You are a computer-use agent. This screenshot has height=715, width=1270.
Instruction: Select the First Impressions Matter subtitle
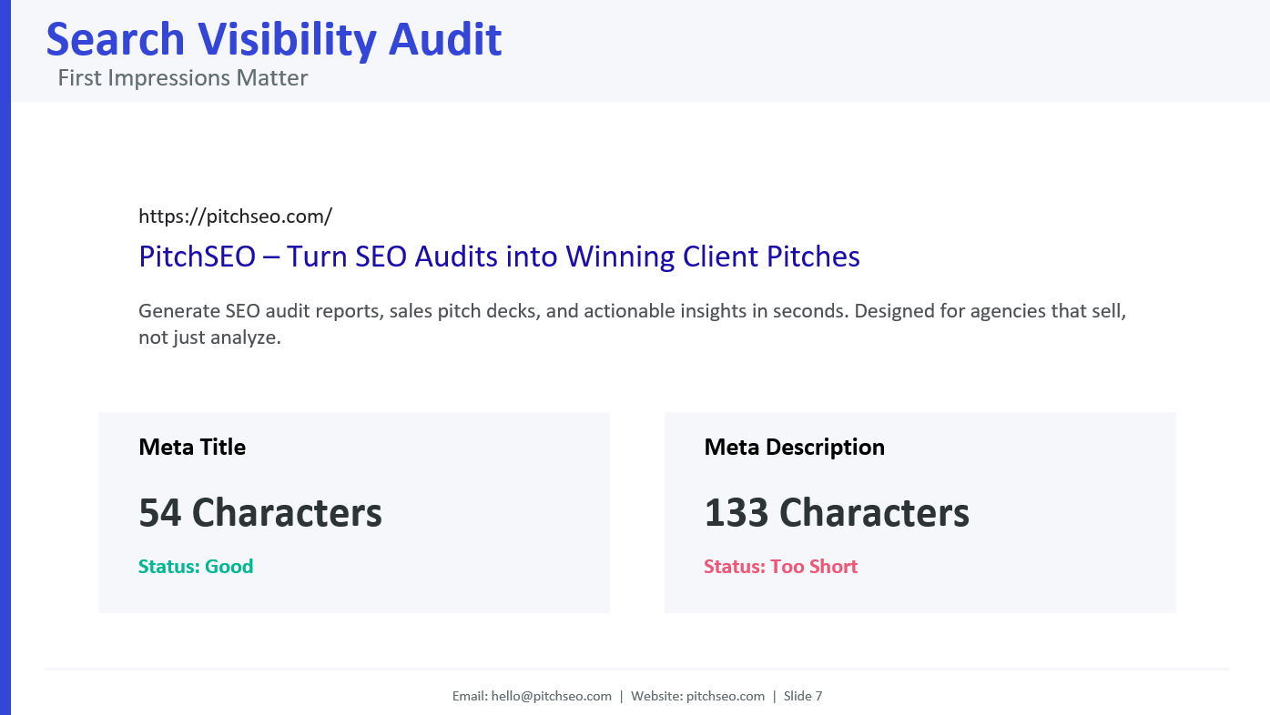(183, 78)
